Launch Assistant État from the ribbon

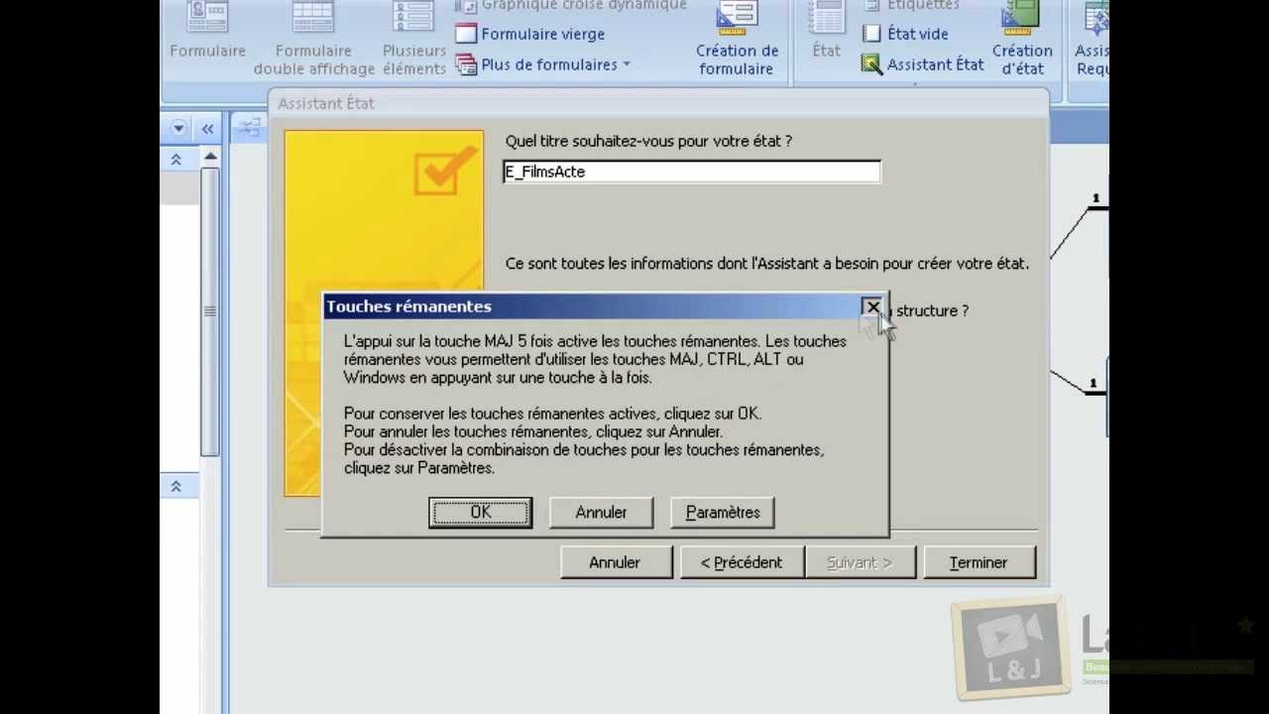point(923,64)
